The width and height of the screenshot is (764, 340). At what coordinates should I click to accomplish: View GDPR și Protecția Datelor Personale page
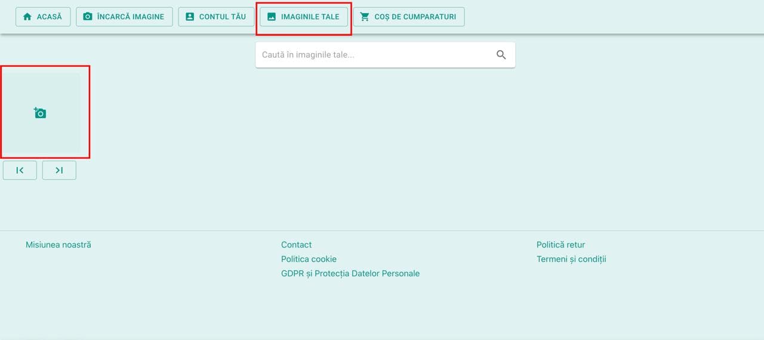point(350,273)
